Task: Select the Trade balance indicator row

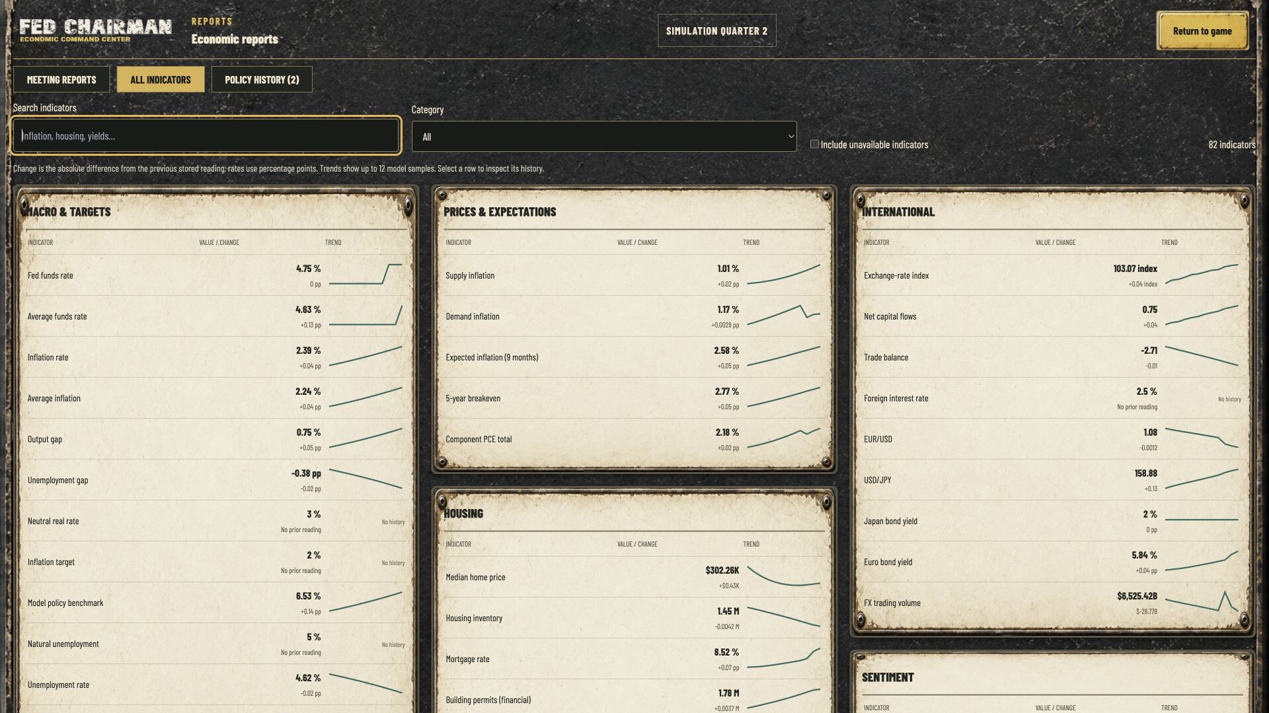Action: [x=1051, y=357]
